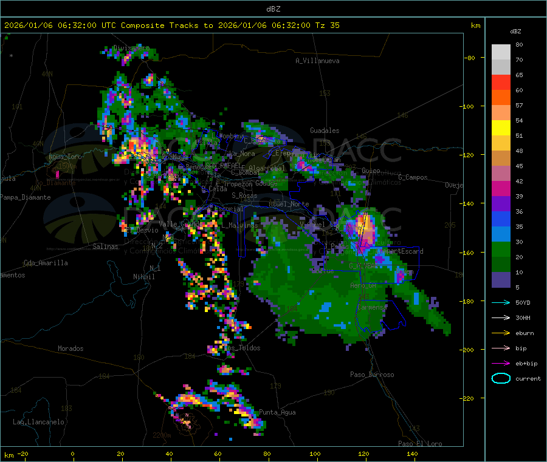Click the 'Lag.Llancanelo' place label
The image size is (547, 462).
pyautogui.click(x=38, y=423)
